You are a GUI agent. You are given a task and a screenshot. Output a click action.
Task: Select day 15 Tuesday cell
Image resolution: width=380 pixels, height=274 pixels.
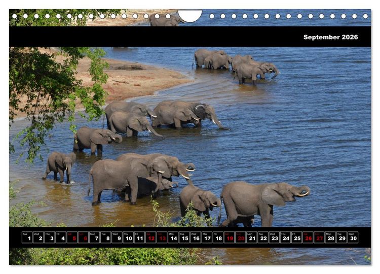click(184, 237)
